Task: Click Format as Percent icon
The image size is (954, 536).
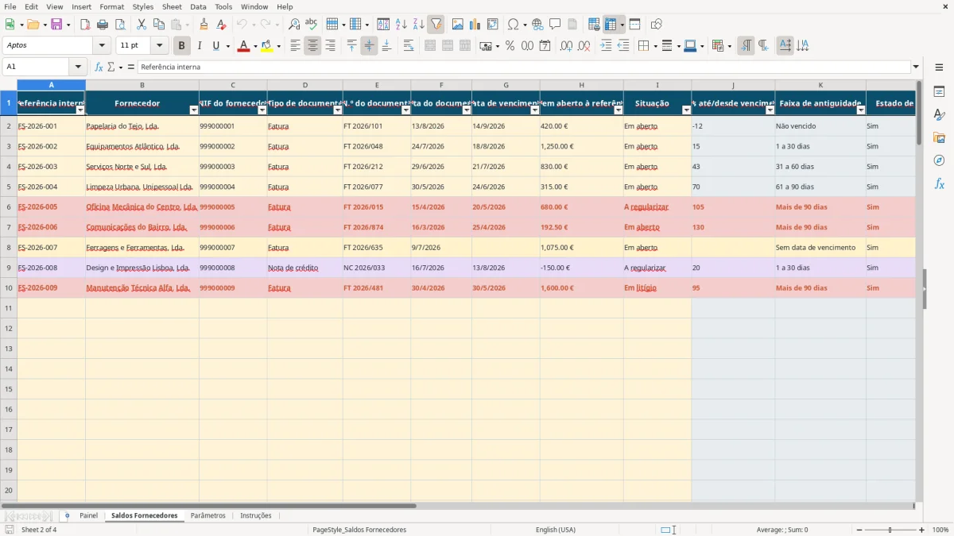Action: tap(510, 46)
